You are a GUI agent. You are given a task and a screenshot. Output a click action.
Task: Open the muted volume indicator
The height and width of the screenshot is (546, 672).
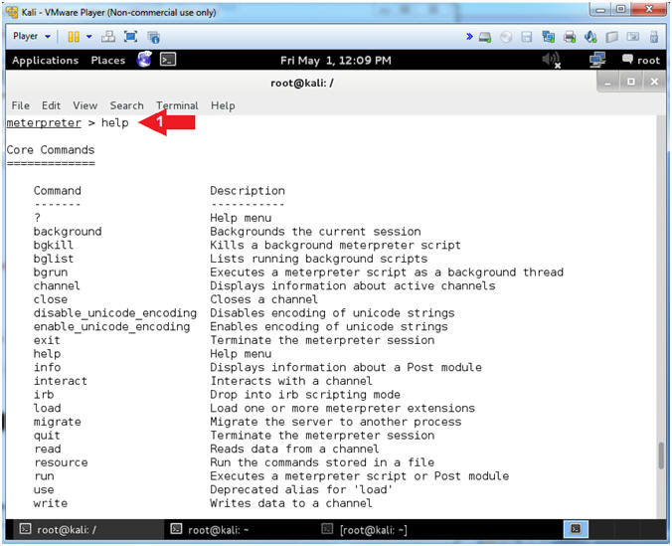[552, 60]
